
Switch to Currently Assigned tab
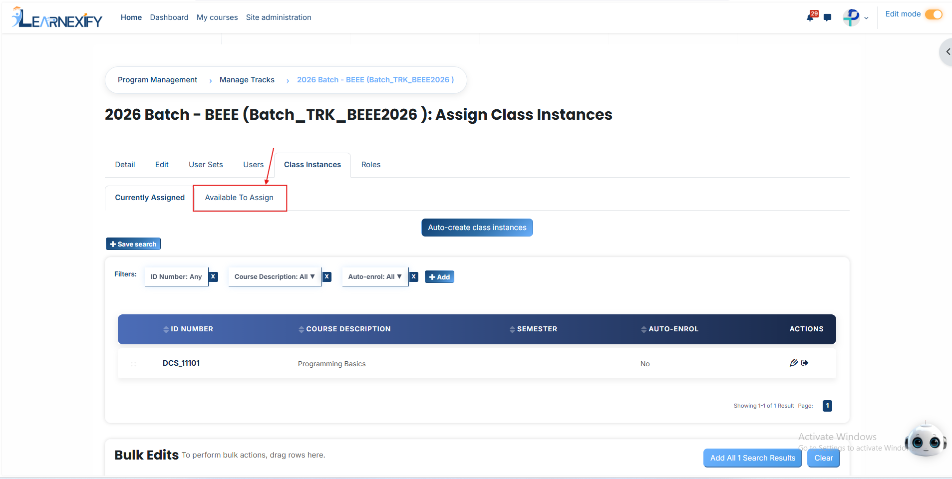click(150, 198)
